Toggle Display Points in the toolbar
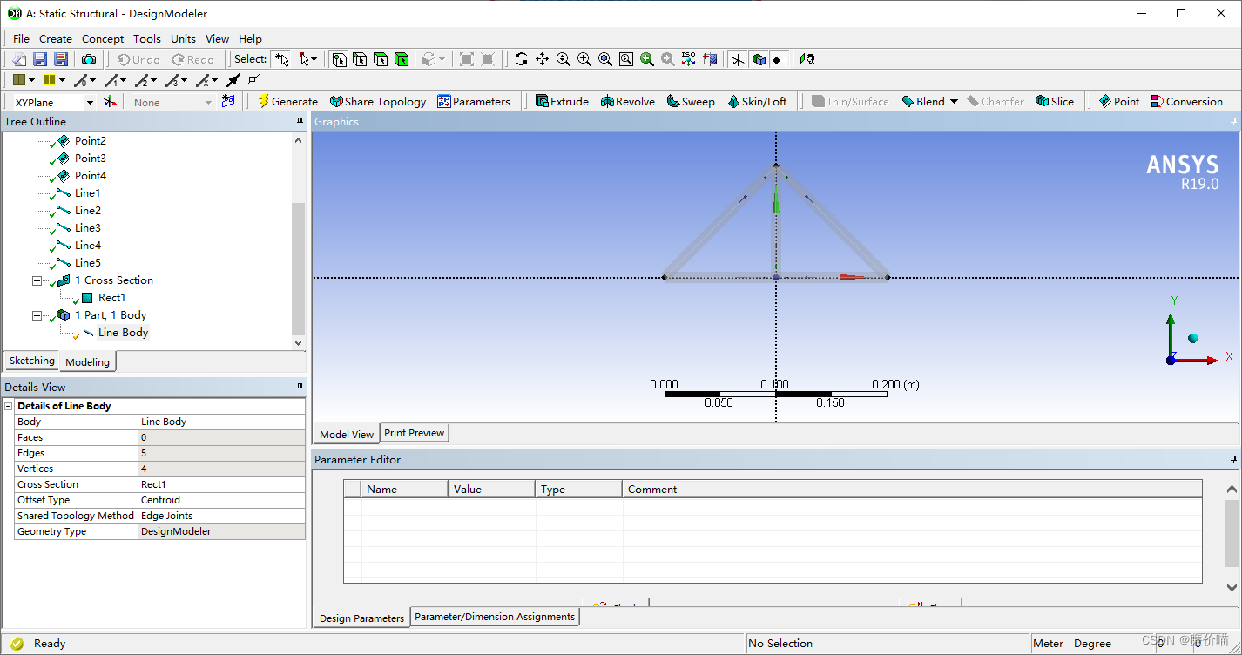This screenshot has height=655, width=1242. point(780,59)
